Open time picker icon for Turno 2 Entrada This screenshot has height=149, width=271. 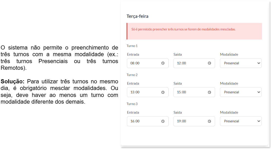click(x=163, y=92)
